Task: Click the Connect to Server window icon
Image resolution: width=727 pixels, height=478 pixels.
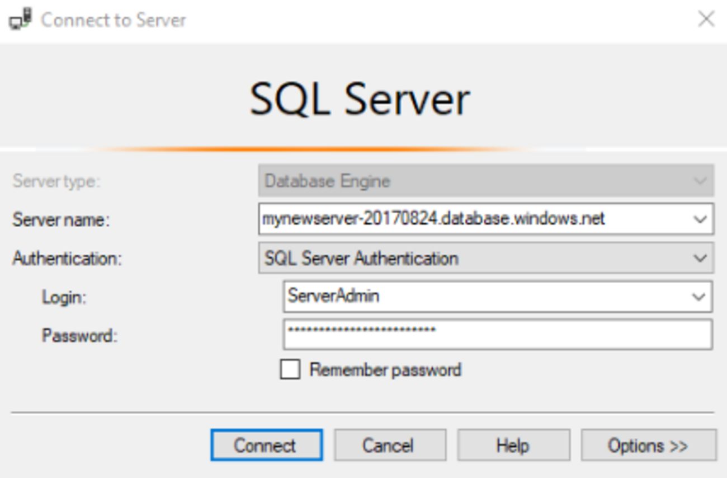Action: (x=20, y=20)
